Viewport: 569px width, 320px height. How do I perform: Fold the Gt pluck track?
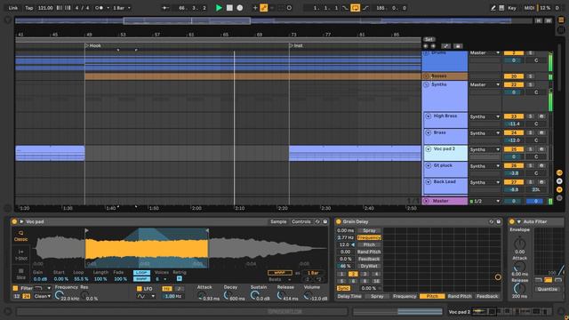pyautogui.click(x=429, y=165)
